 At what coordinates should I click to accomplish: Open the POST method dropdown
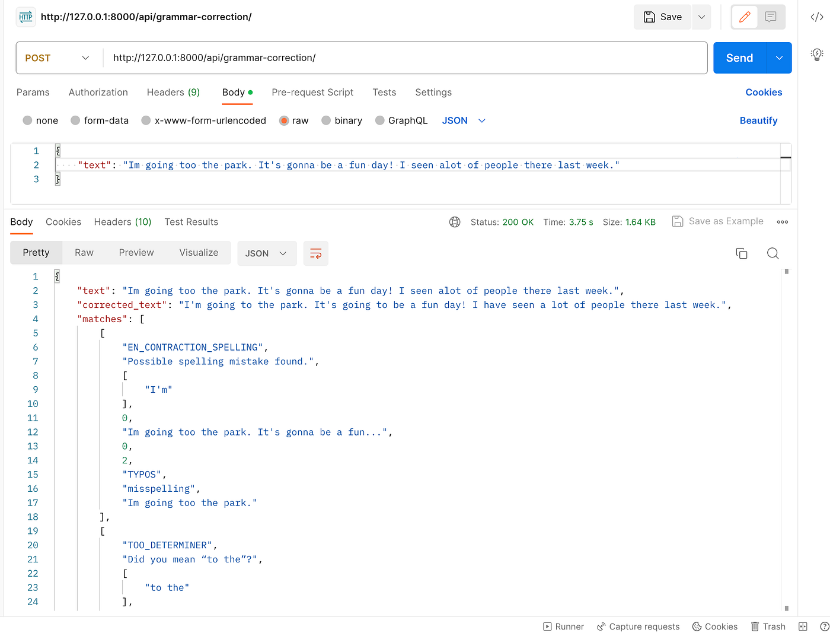58,58
